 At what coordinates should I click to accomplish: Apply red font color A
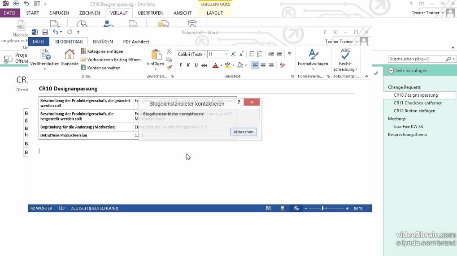215,65
